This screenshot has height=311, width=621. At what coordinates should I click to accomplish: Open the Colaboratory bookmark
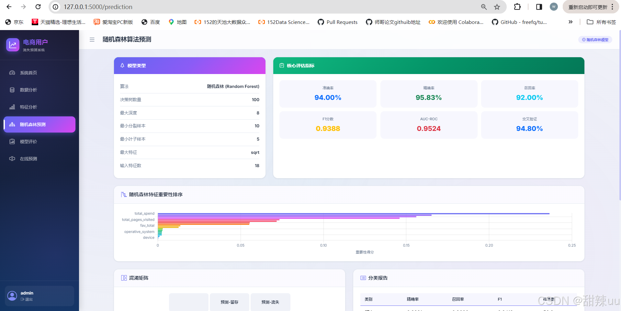[456, 22]
